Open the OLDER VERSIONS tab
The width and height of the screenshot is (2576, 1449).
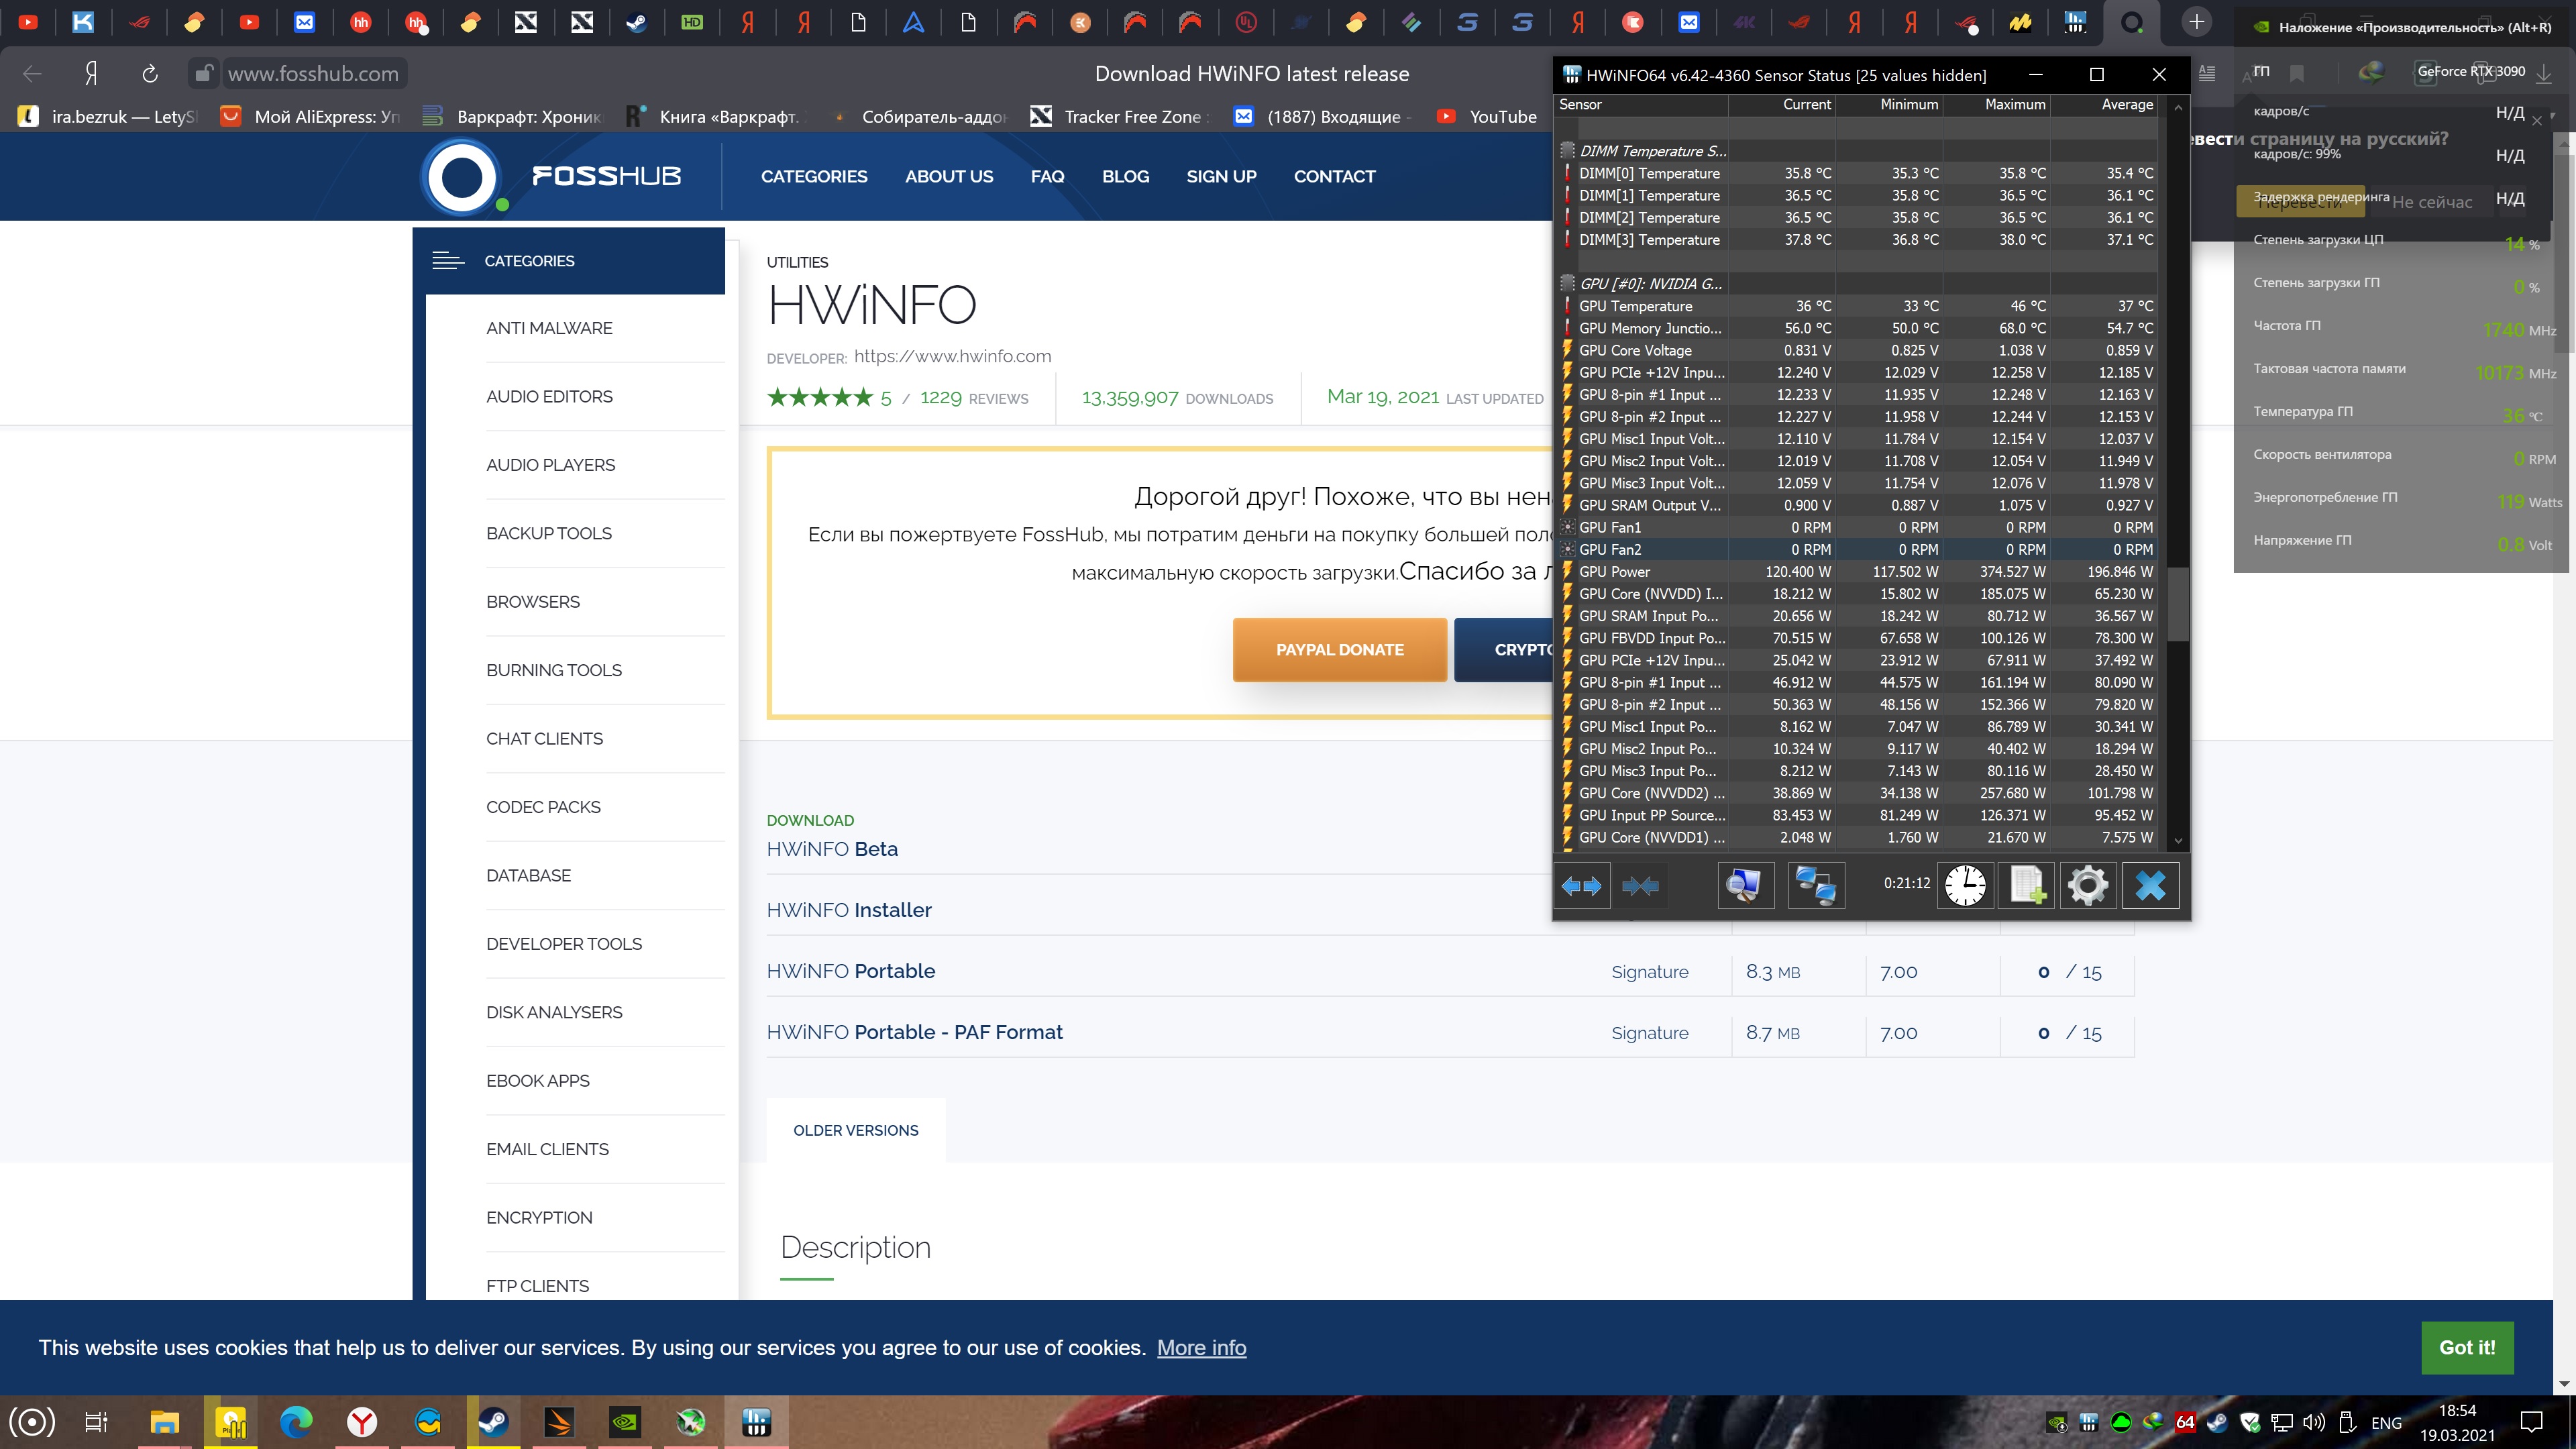tap(855, 1130)
